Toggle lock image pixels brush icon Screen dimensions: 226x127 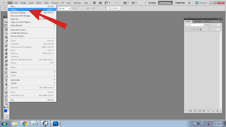point(195,29)
